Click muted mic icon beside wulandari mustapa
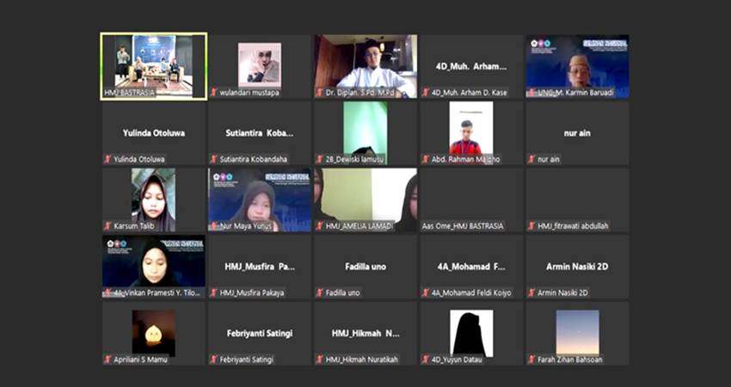Screen dimensions: 731x387 214,92
